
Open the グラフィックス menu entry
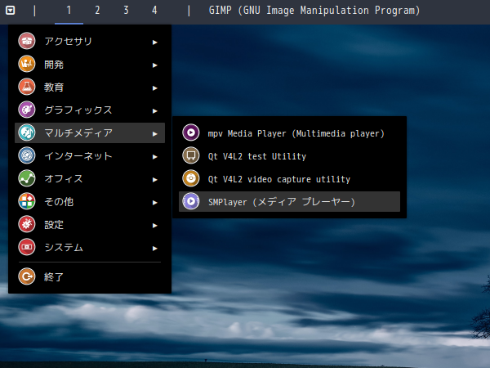click(90, 110)
